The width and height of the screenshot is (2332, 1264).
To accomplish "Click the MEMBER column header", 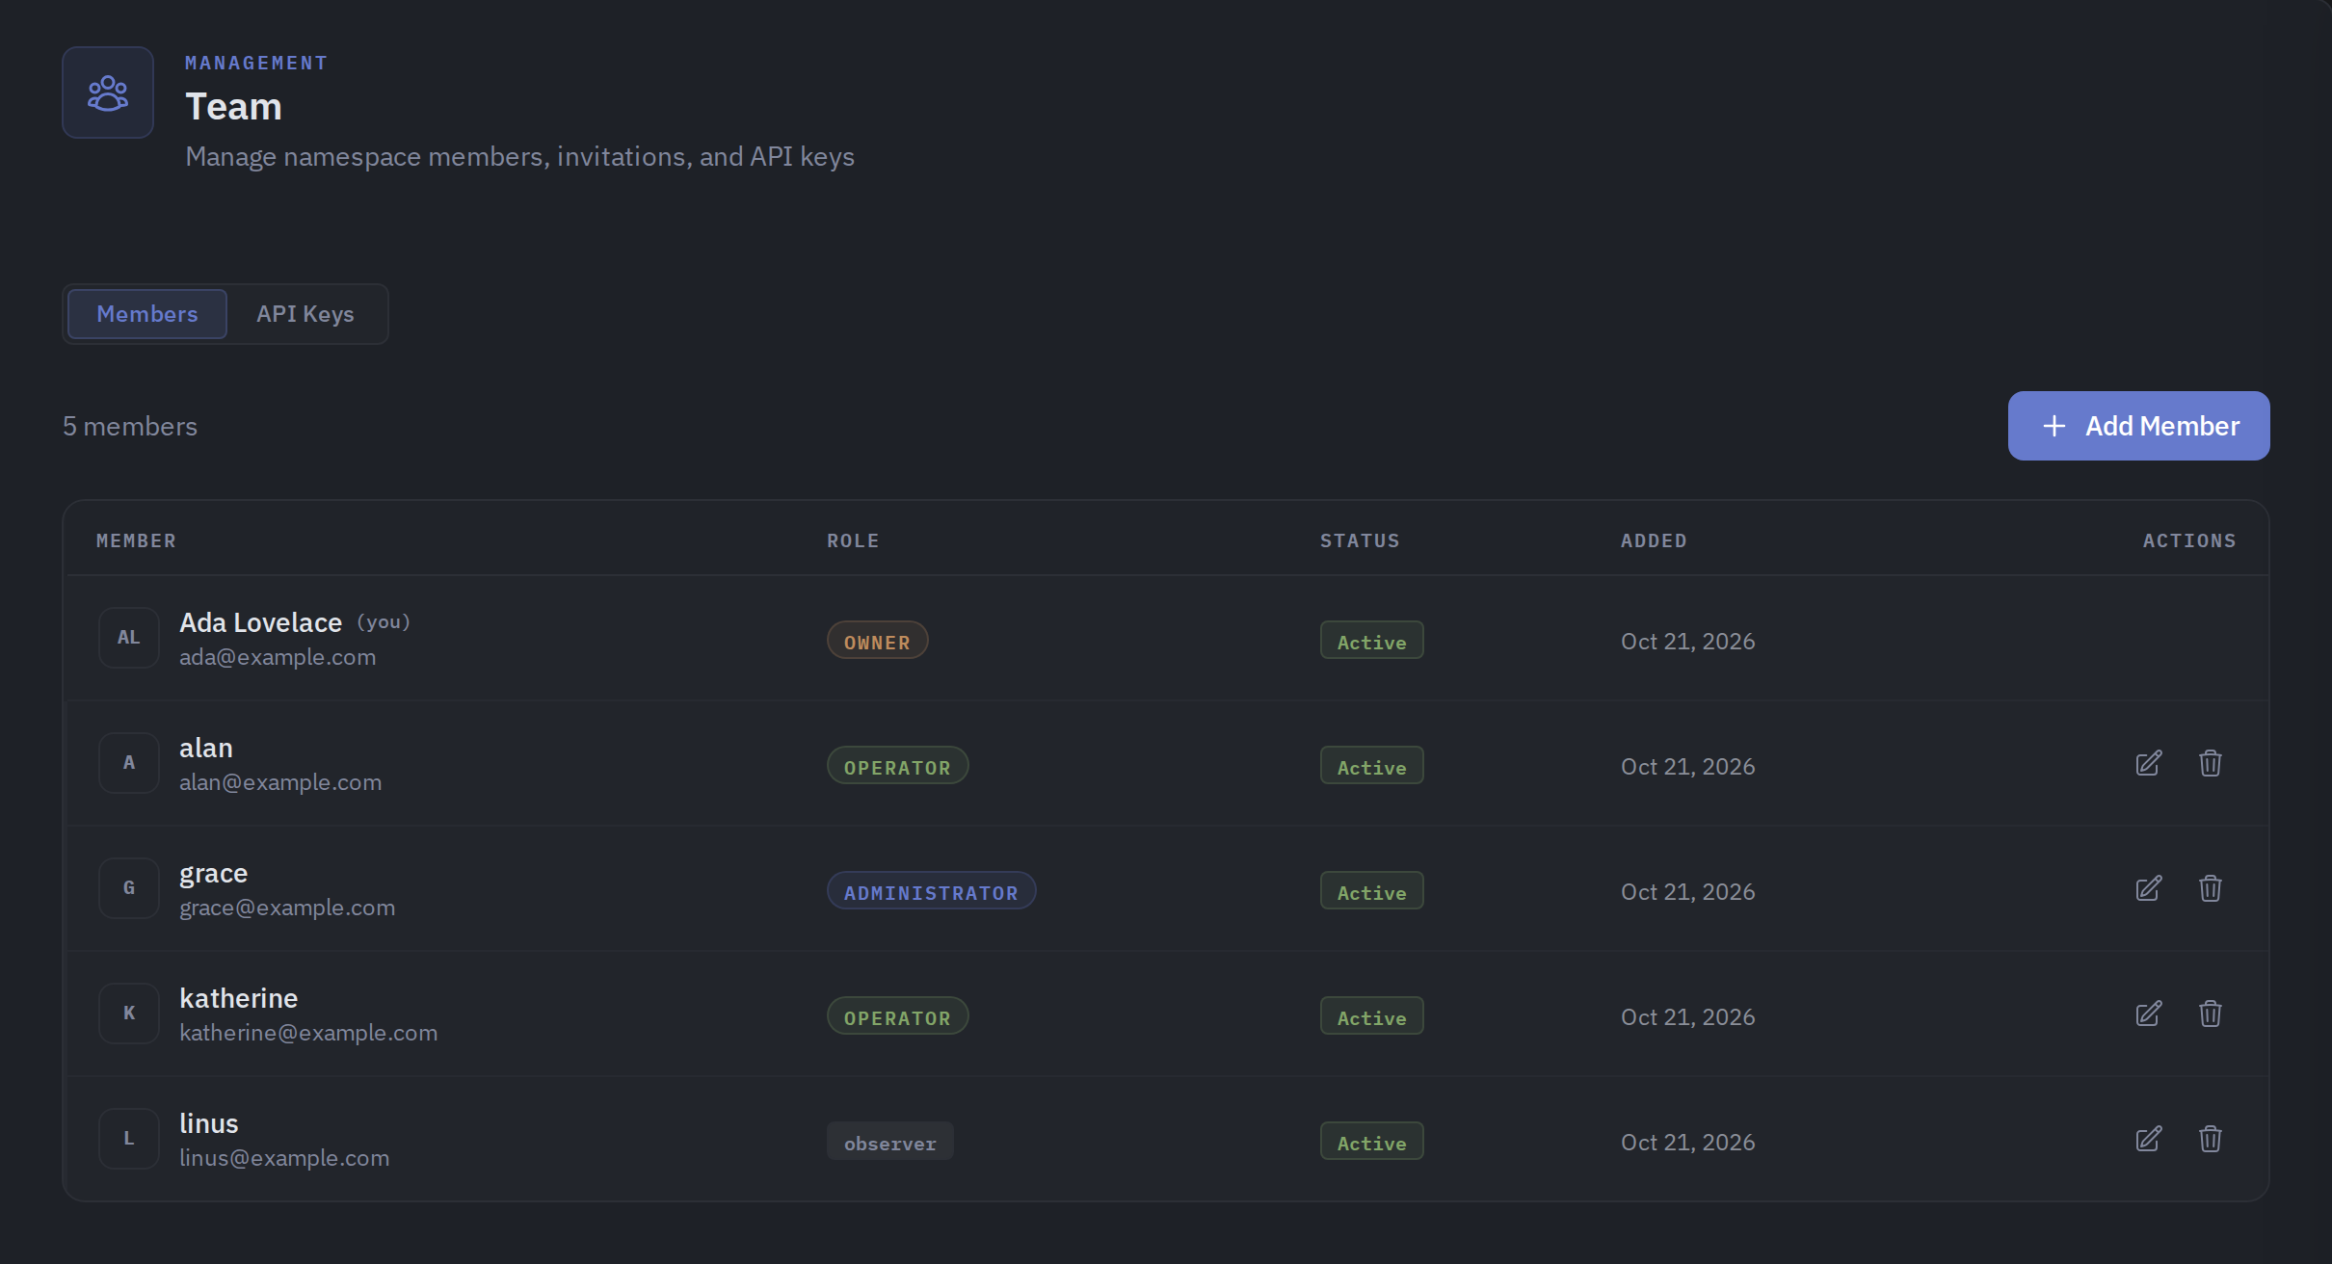I will (x=137, y=541).
